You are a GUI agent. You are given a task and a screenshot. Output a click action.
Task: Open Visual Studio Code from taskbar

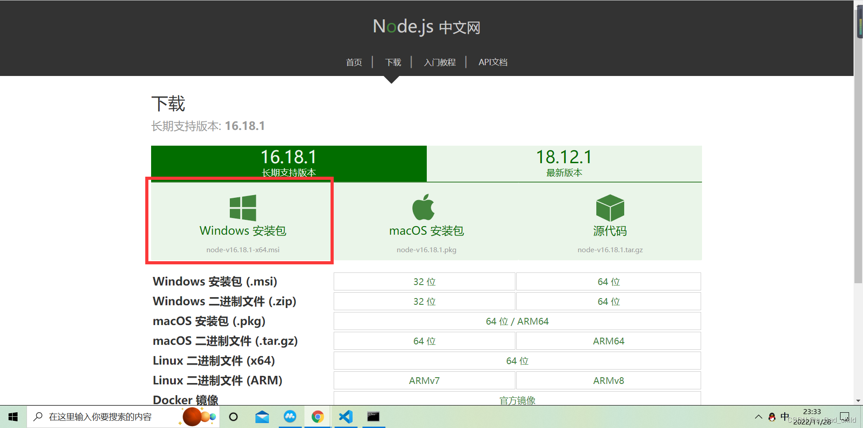click(x=345, y=417)
